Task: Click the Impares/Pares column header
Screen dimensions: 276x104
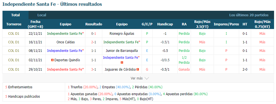Action: (x=226, y=24)
